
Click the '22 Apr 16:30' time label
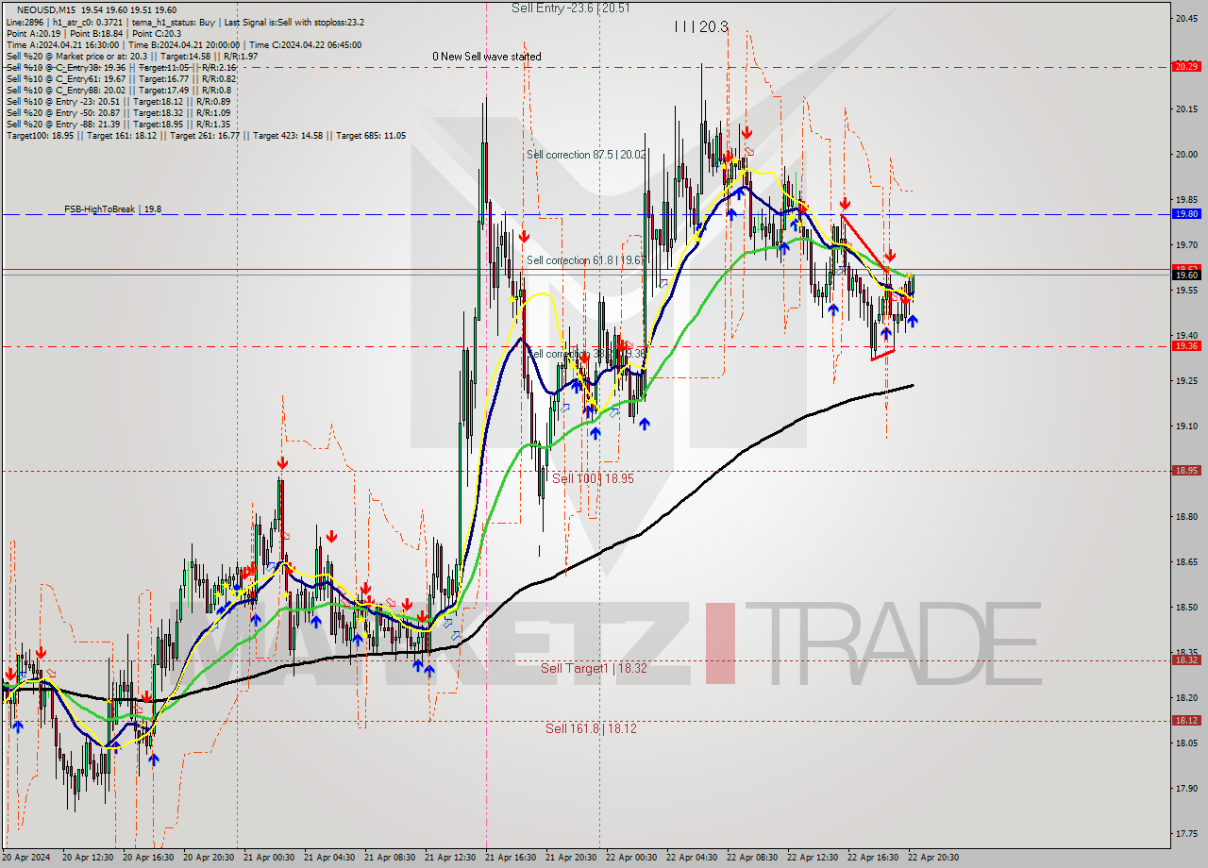(872, 858)
